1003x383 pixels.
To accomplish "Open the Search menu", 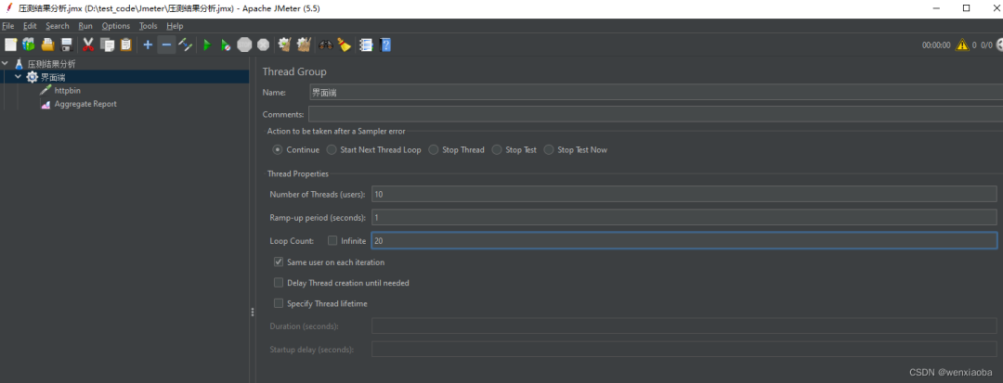I will click(x=58, y=26).
